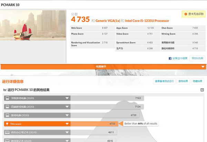Click the view baseline test run button
207x142 pixels.
pos(164,81)
